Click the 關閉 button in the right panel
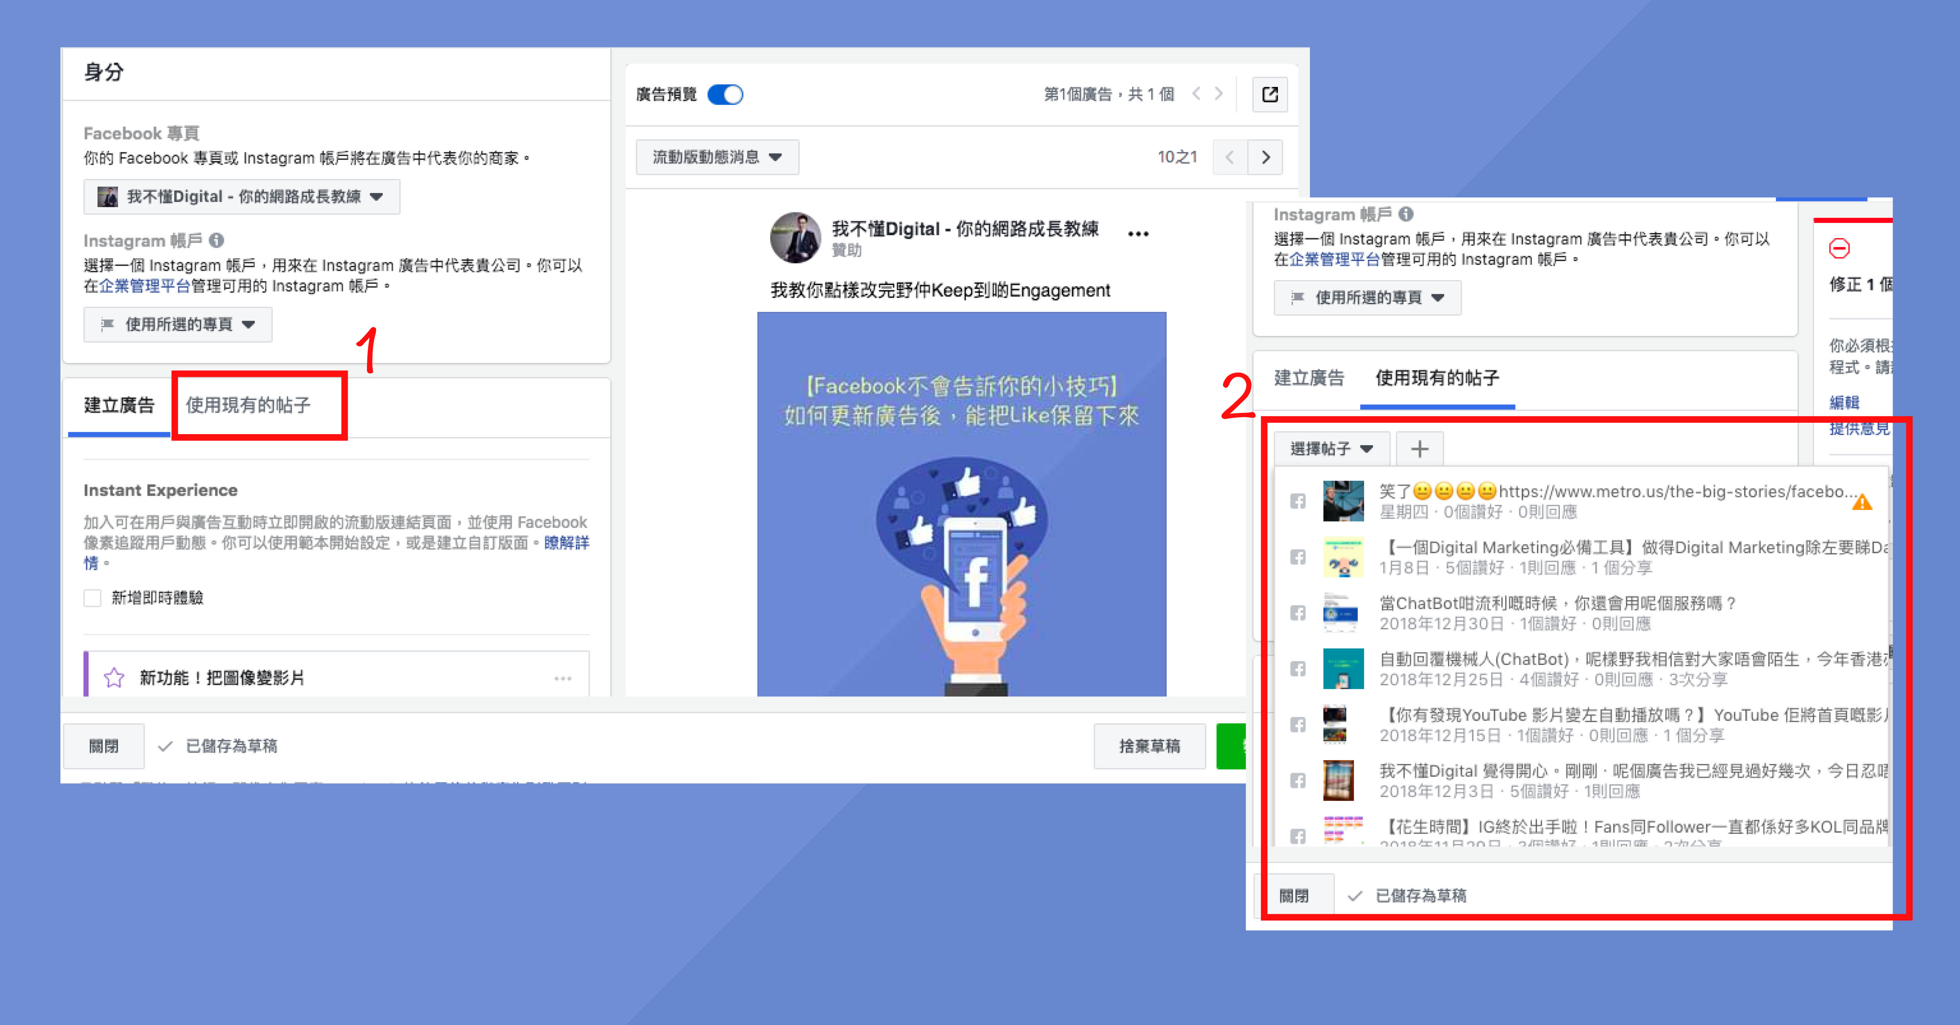1960x1025 pixels. coord(1294,896)
